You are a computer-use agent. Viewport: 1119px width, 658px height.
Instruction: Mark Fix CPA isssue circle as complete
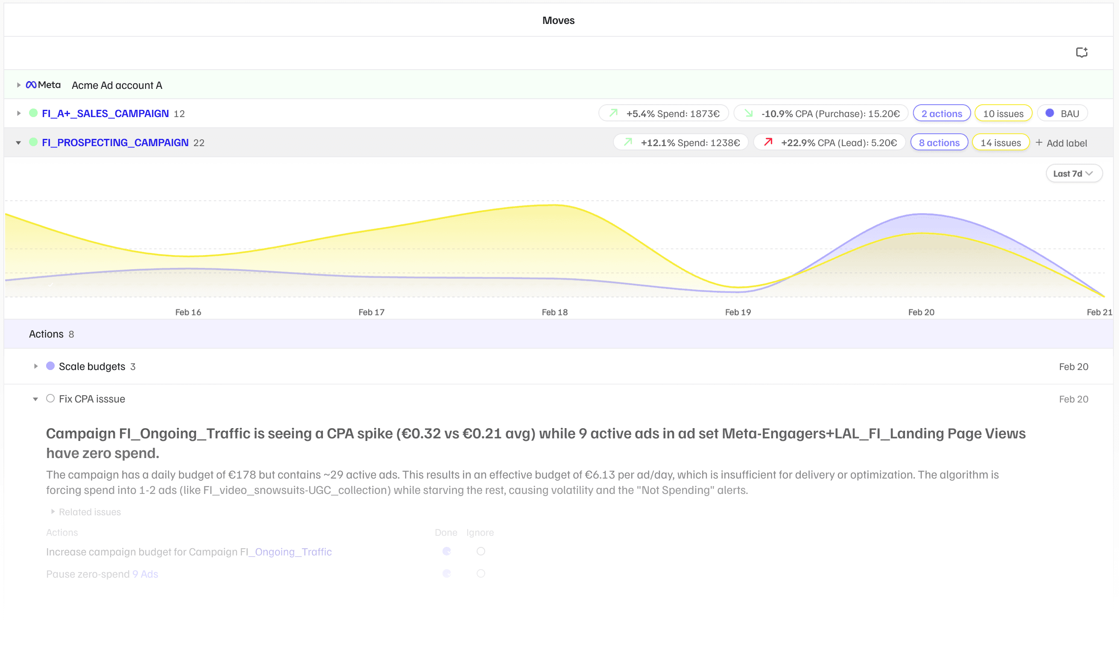coord(51,399)
